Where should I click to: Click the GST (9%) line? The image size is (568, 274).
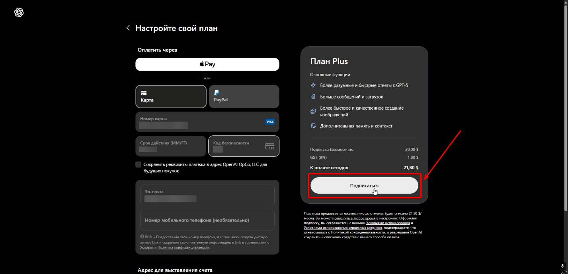click(364, 157)
